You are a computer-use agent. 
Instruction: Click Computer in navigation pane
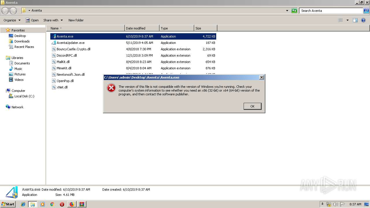tap(18, 91)
